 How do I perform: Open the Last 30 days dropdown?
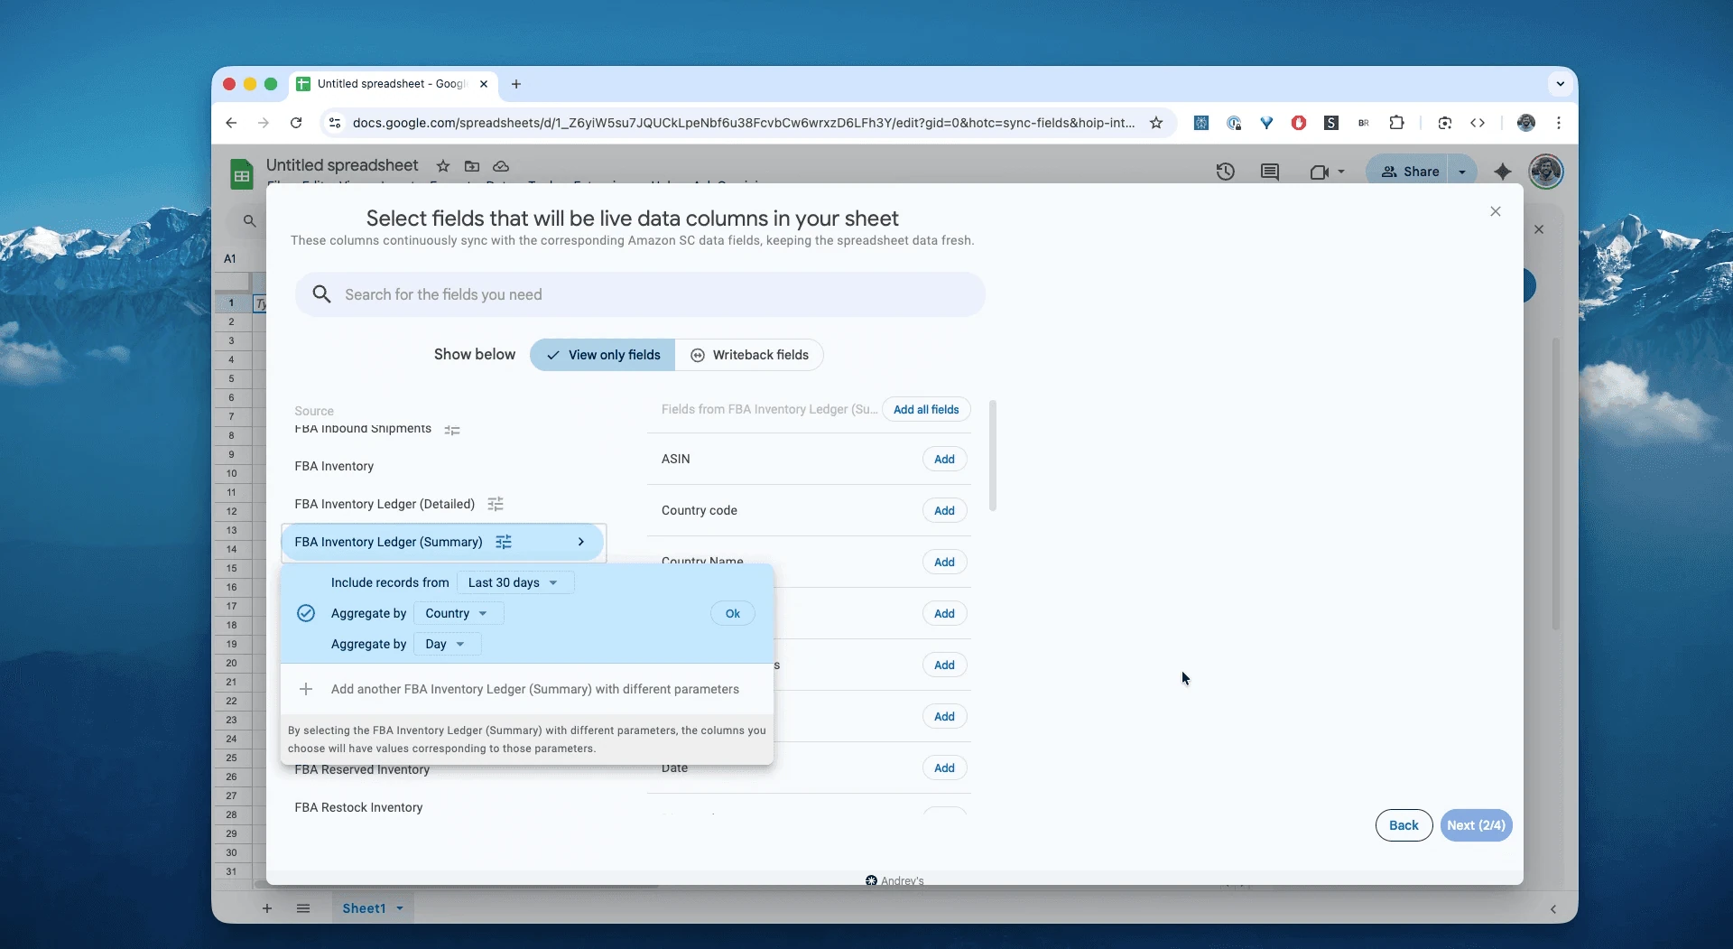[x=514, y=582]
